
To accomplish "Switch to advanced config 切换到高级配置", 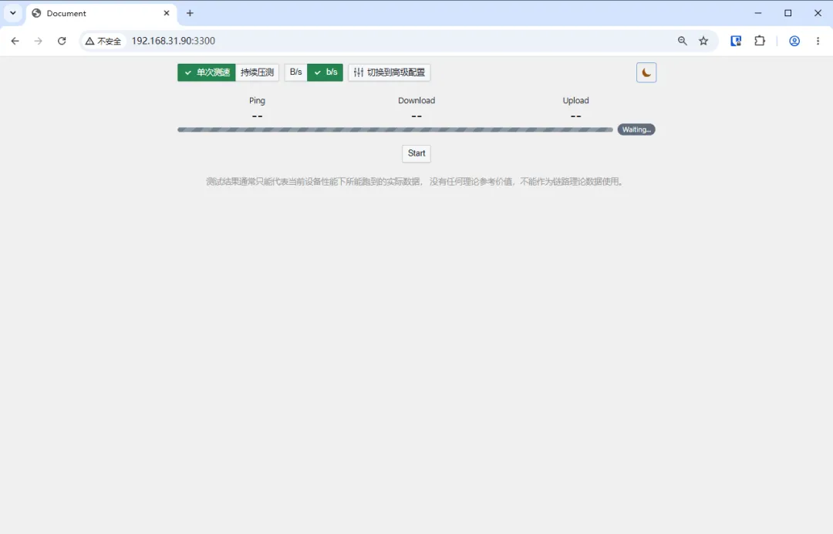I will [x=390, y=72].
